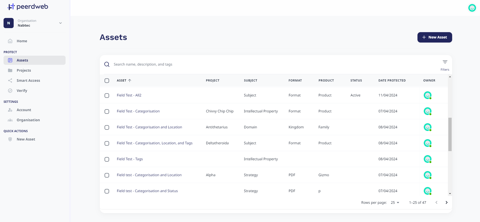Click the STATUS column header
Screen dimensions: 480x222
[x=356, y=80]
